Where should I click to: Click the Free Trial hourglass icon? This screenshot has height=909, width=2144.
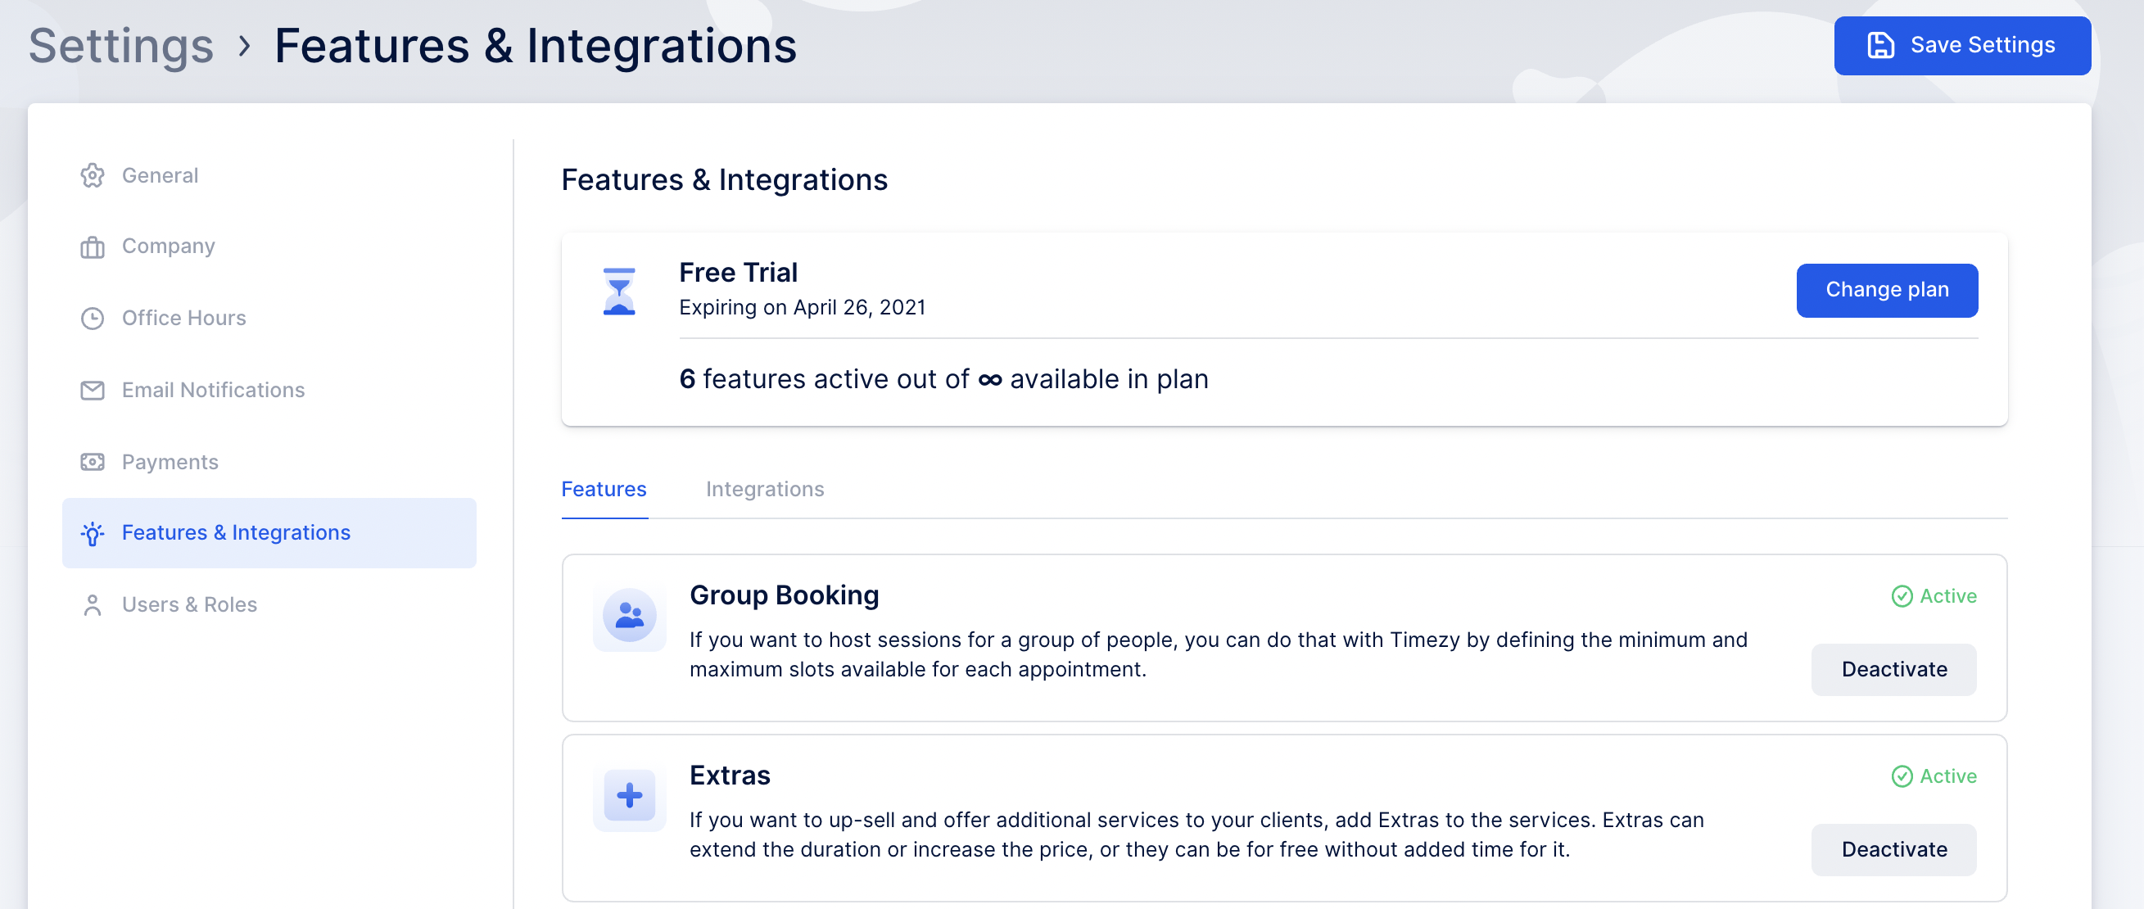[x=618, y=291]
